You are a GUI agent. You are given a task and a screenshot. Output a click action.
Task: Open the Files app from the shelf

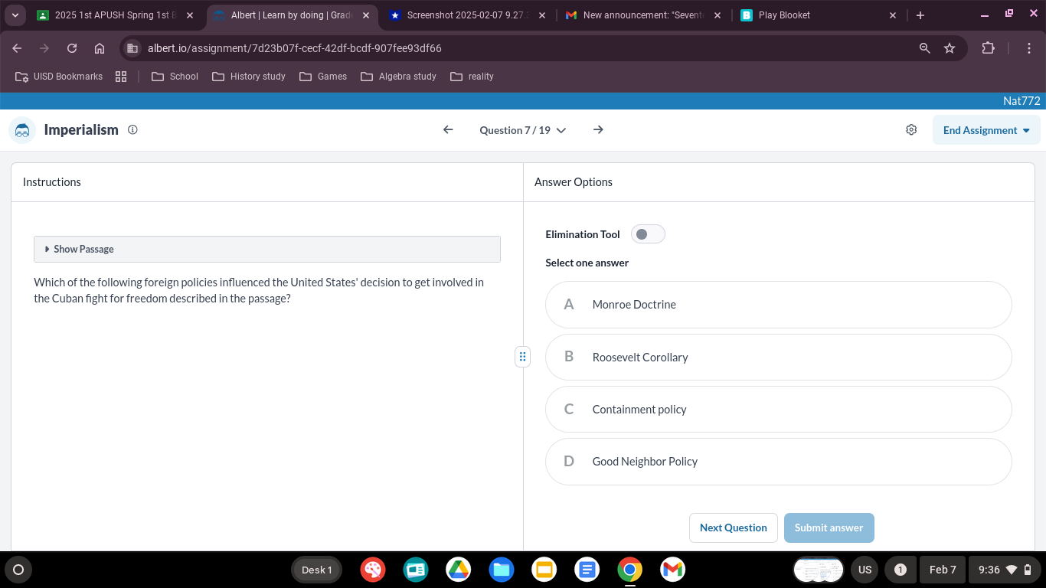tap(502, 570)
